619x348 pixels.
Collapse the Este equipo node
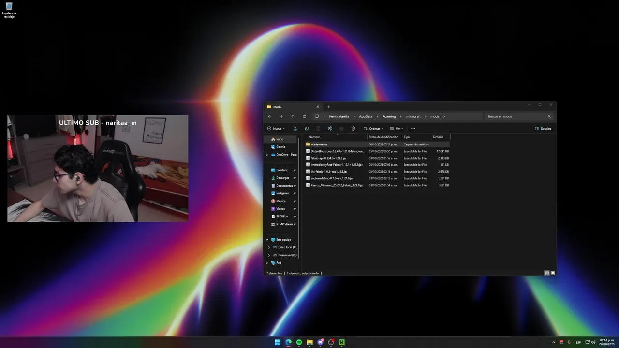click(x=267, y=240)
